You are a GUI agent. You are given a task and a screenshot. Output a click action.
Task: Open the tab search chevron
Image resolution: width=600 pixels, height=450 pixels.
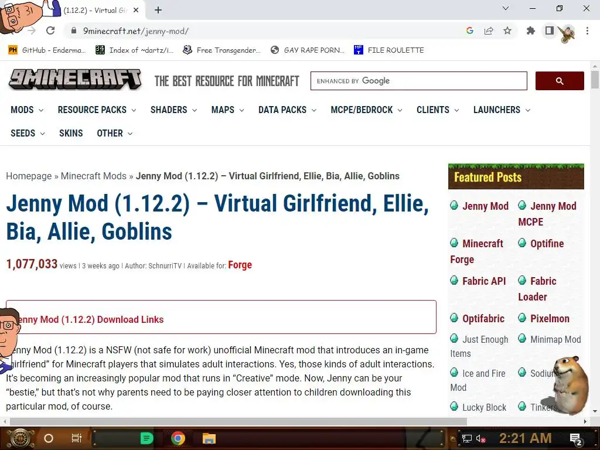506,8
